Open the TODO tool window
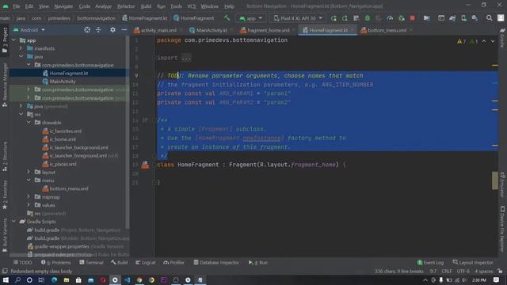The height and width of the screenshot is (285, 507). click(23, 262)
